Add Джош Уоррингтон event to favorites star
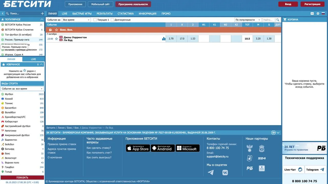This screenshot has width=328, height=184. [56, 39]
